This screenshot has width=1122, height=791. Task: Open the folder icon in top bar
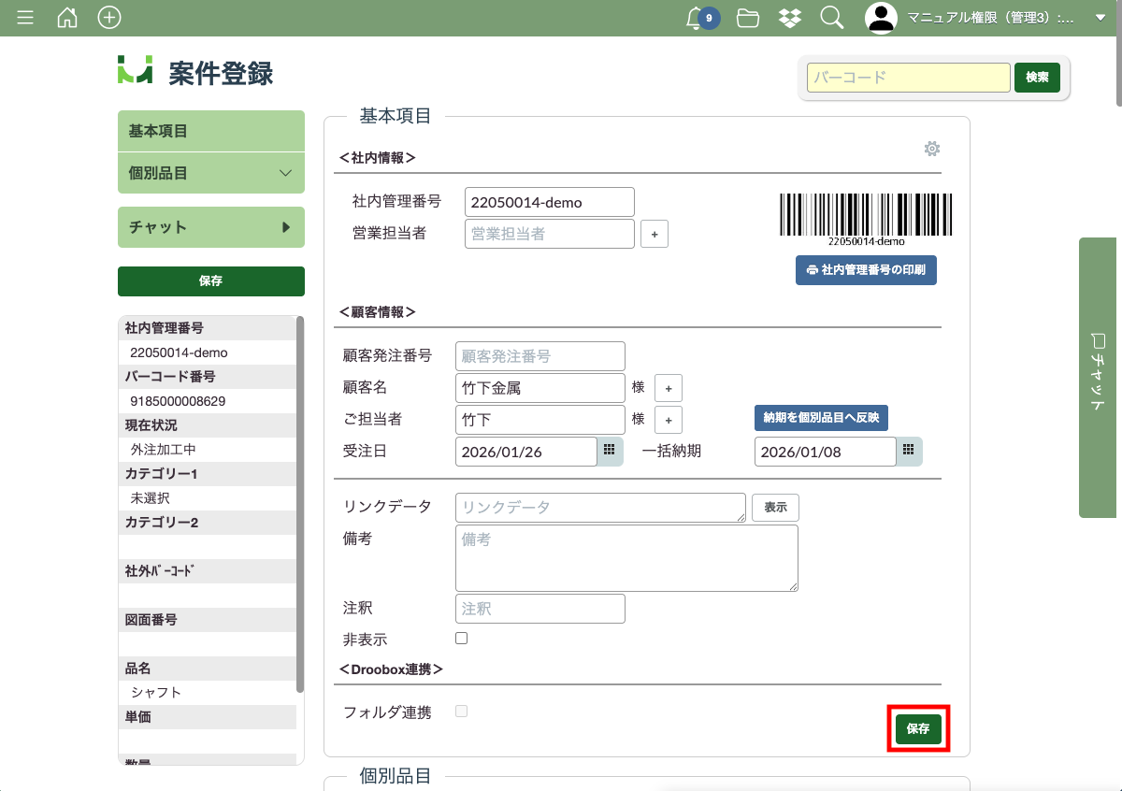[747, 18]
